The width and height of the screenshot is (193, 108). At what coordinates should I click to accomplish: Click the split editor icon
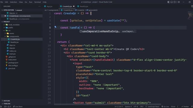192,6
